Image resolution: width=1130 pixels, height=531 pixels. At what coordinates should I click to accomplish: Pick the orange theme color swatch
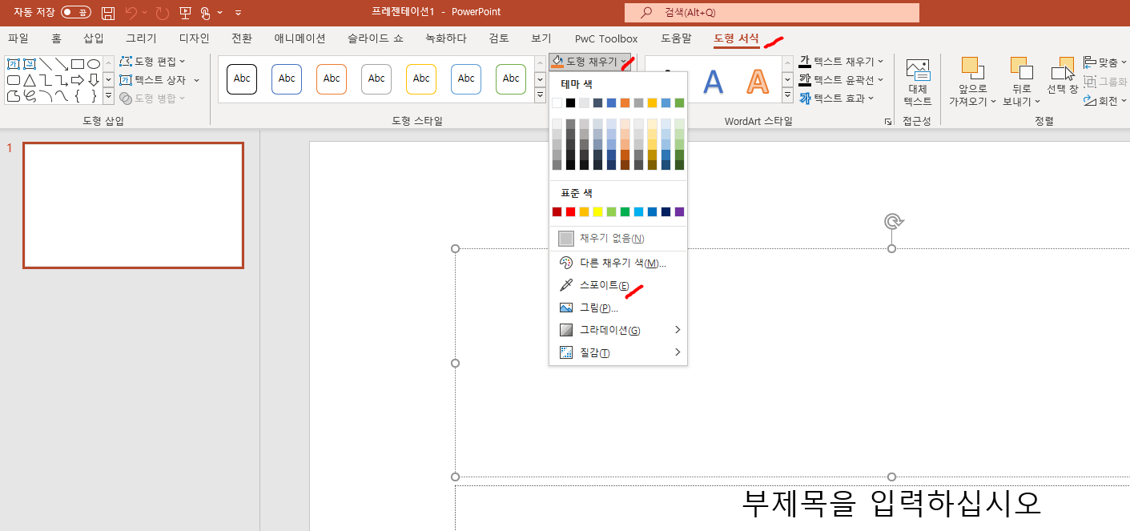(x=625, y=103)
